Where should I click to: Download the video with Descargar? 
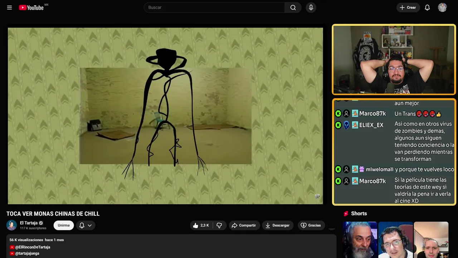point(278,225)
